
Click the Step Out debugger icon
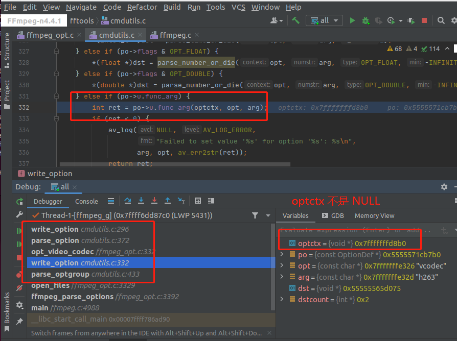point(168,201)
